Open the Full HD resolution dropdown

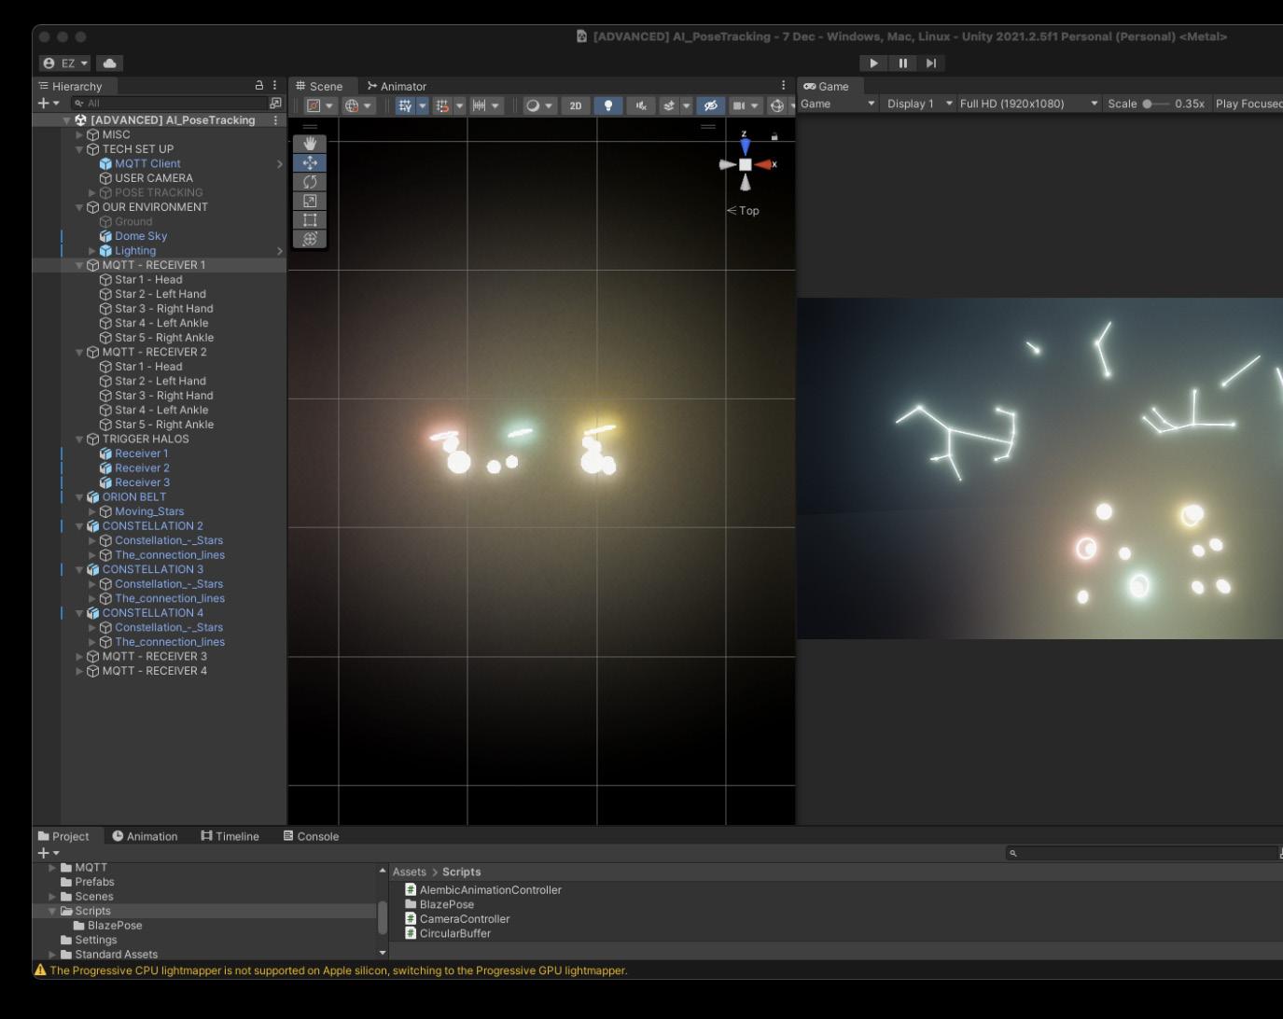[x=1028, y=104]
